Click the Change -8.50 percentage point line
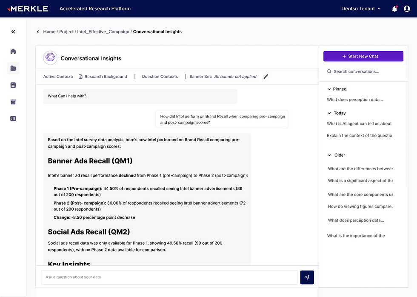 pos(94,217)
